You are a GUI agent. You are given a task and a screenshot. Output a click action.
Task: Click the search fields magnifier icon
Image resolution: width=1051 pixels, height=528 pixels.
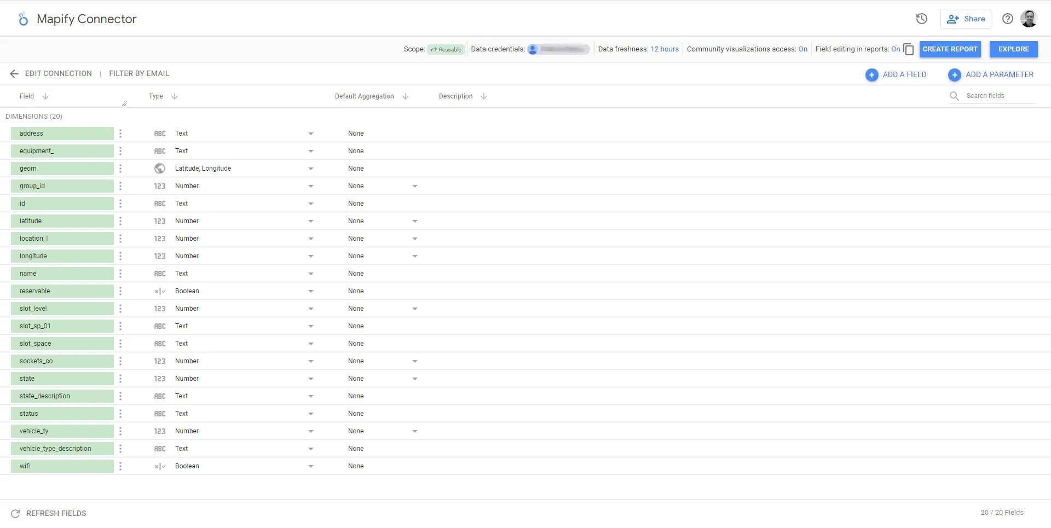point(954,96)
